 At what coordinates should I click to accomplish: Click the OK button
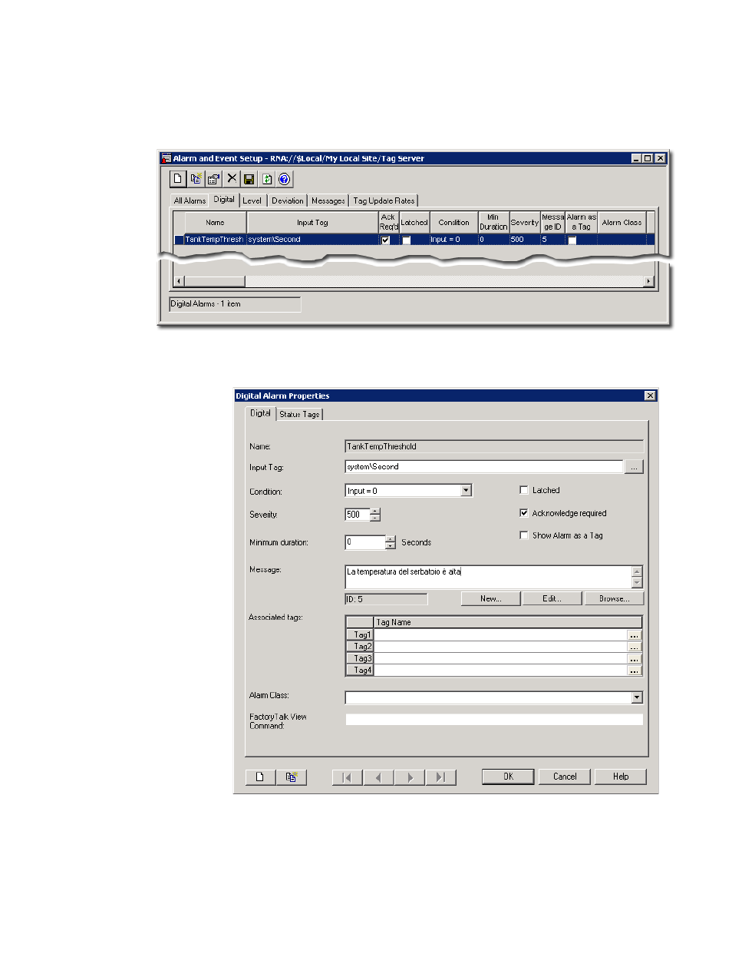click(508, 777)
